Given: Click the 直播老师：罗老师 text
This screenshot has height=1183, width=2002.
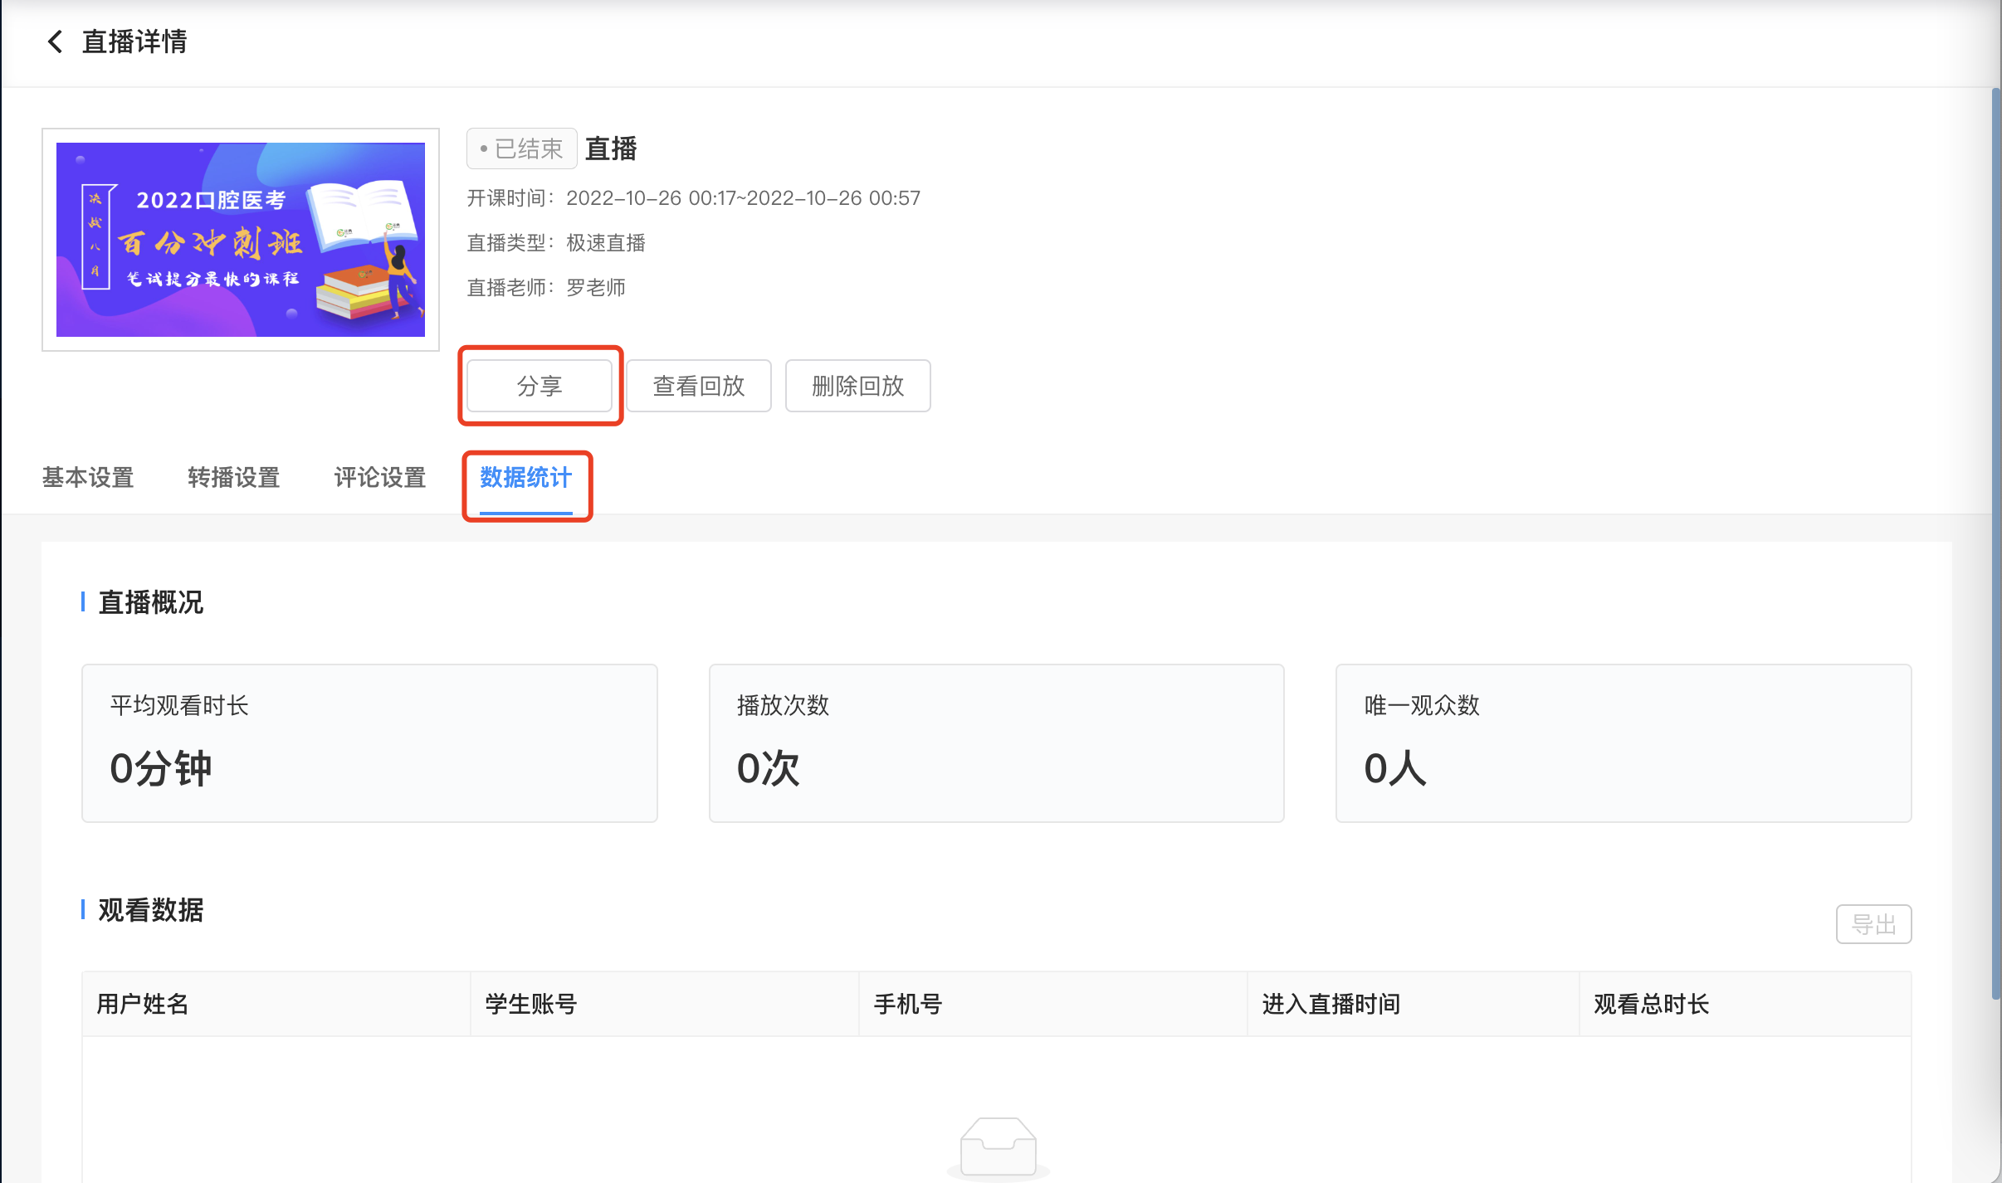Looking at the screenshot, I should click(x=546, y=288).
